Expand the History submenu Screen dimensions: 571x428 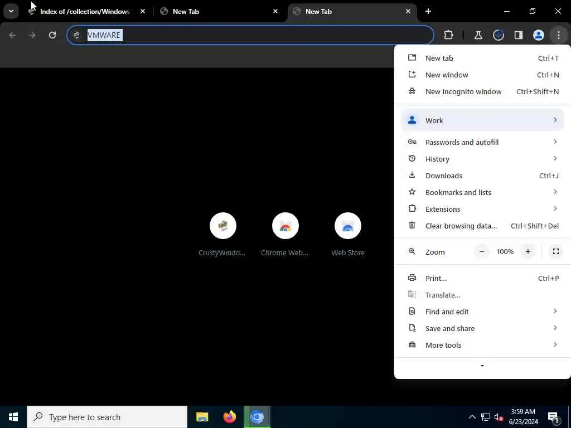coord(482,159)
